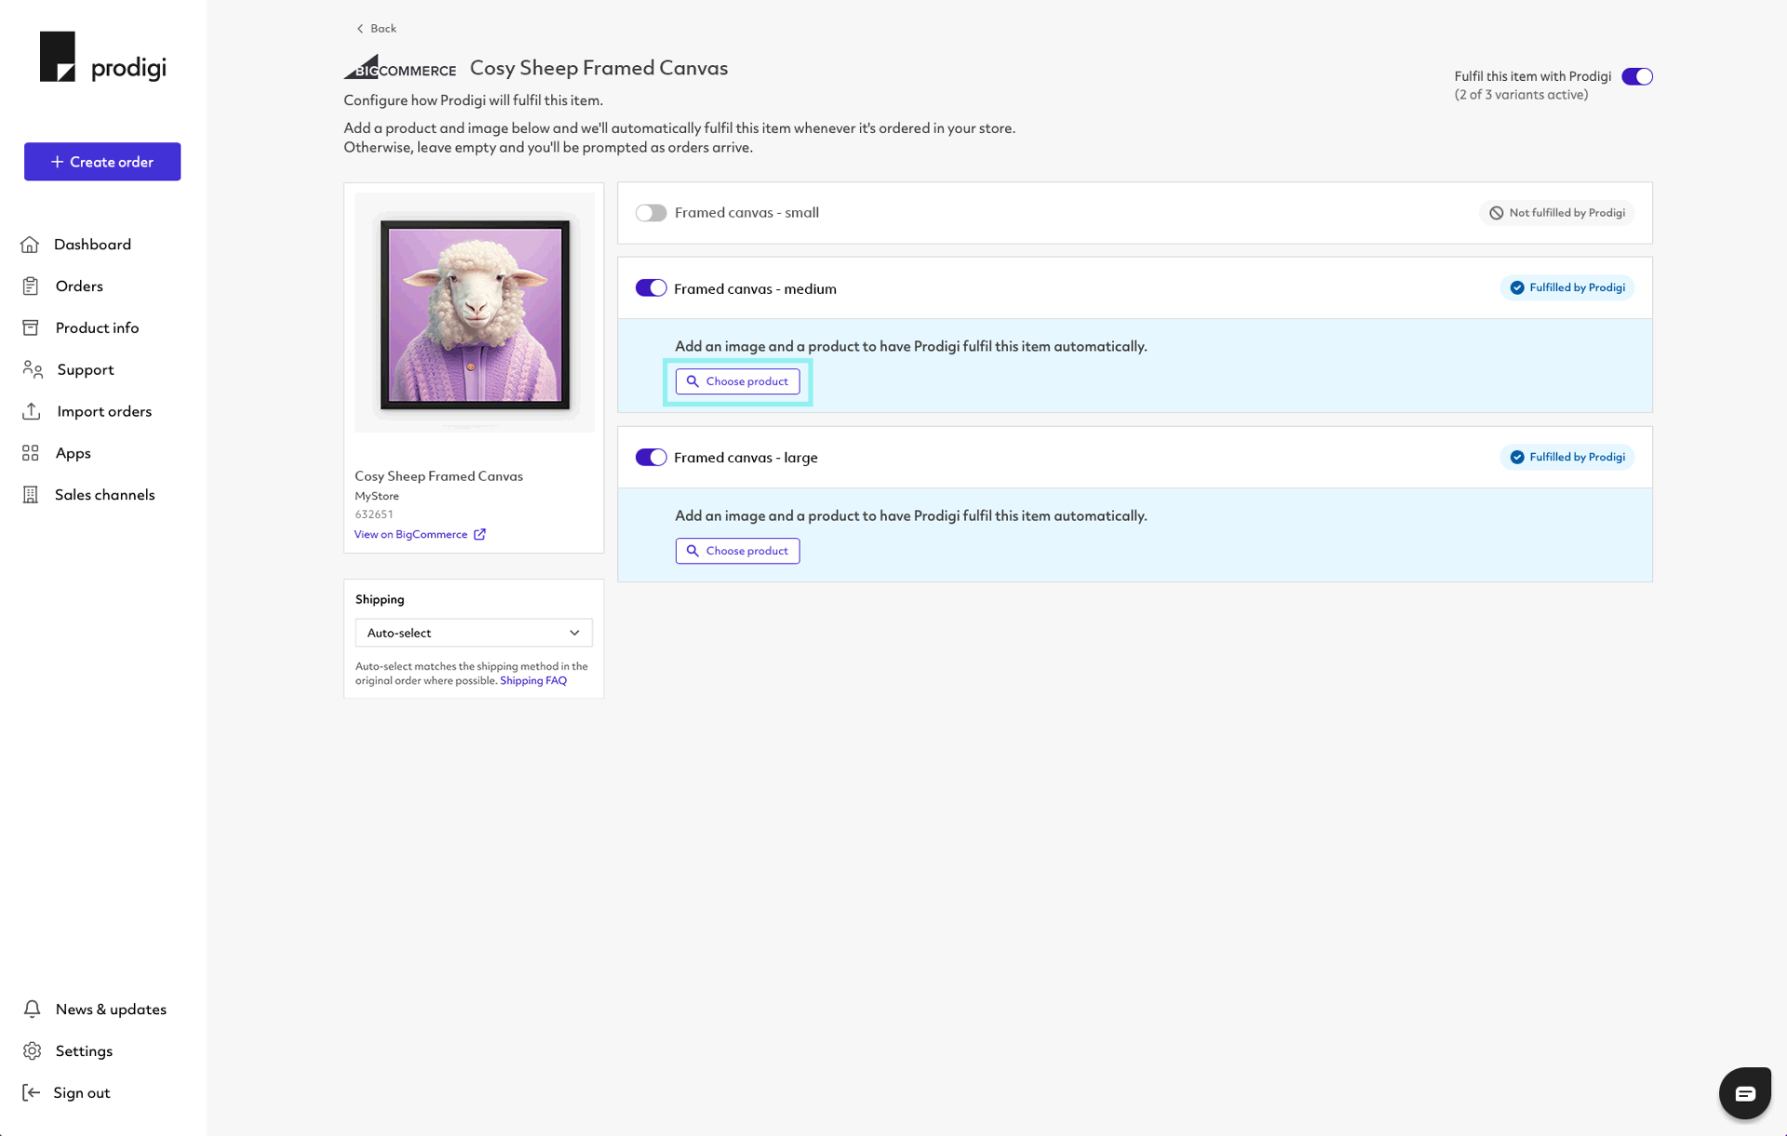Click View on BigCommerce external link
The height and width of the screenshot is (1136, 1787).
coord(420,533)
